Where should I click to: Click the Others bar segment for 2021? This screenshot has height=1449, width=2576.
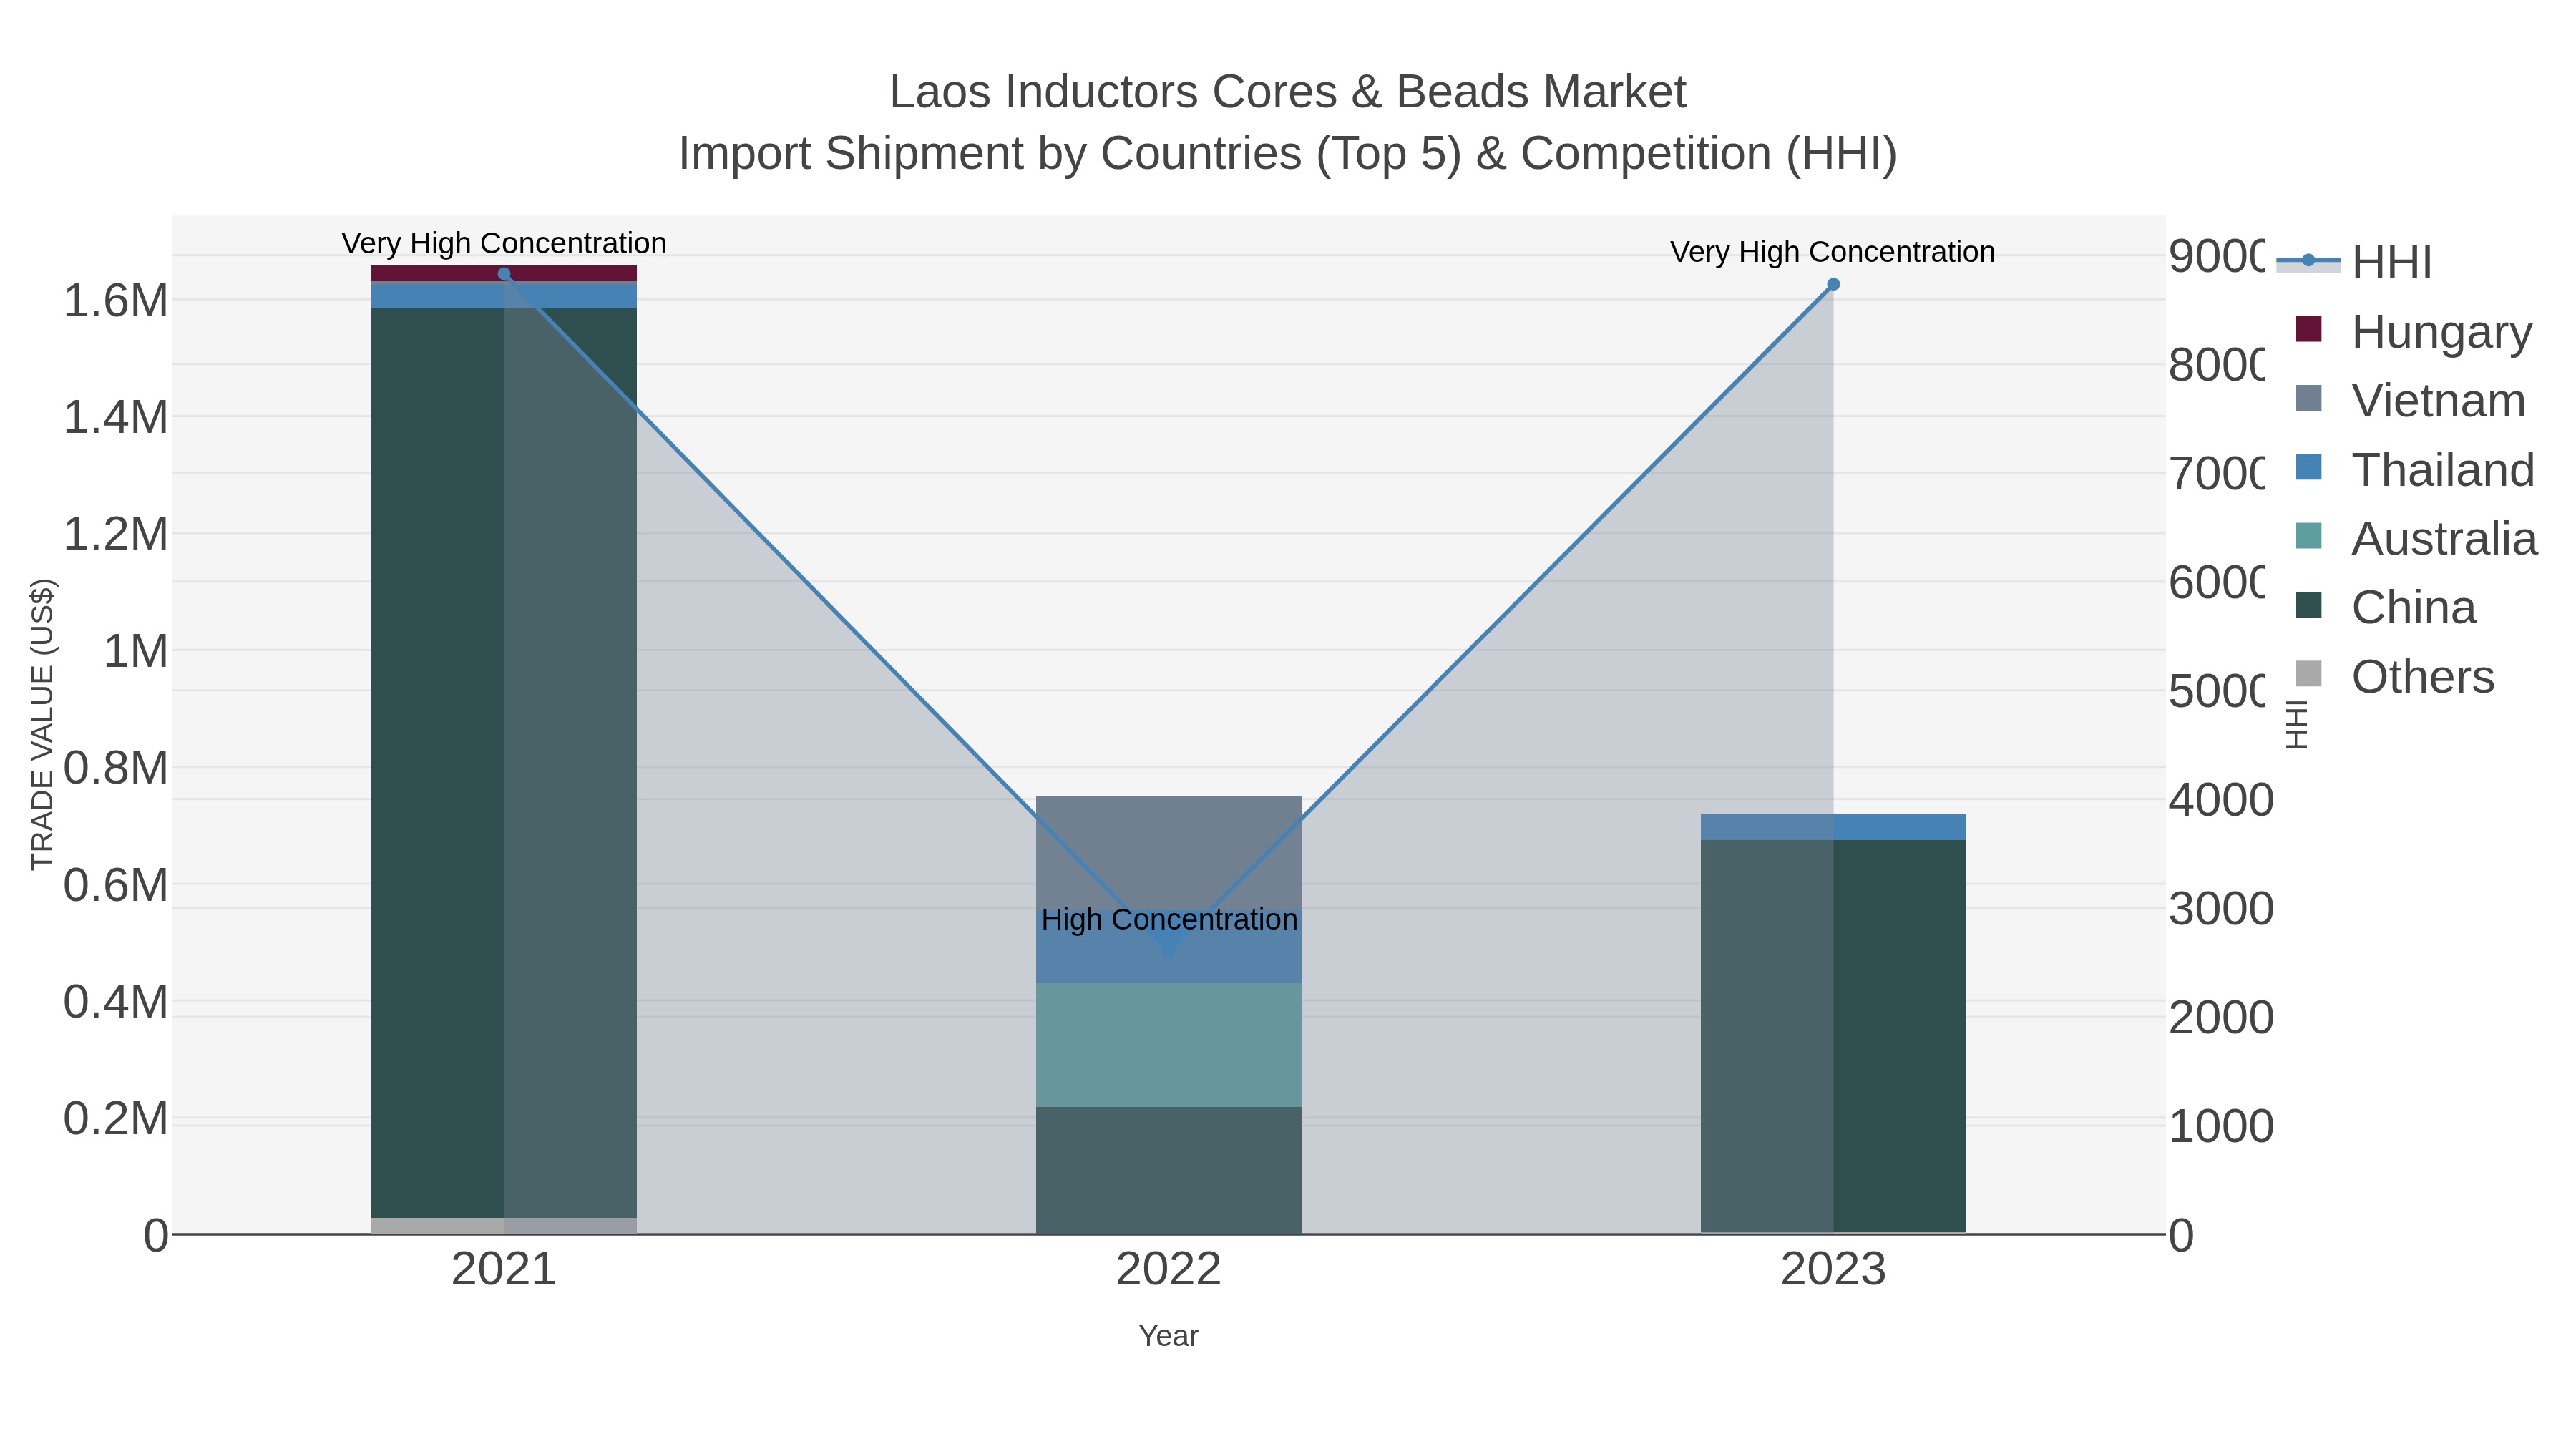point(504,1226)
